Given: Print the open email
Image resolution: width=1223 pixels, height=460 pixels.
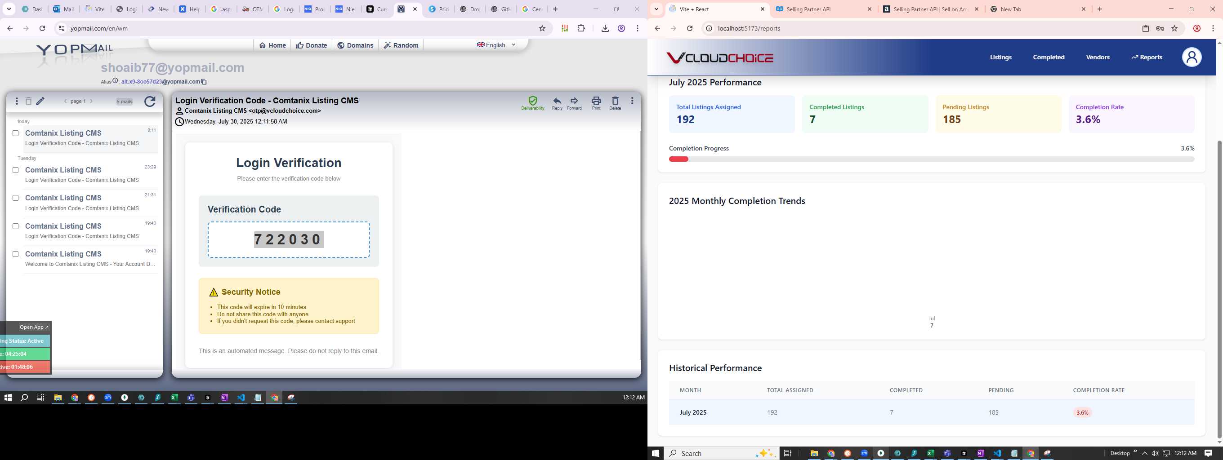Looking at the screenshot, I should (x=596, y=103).
